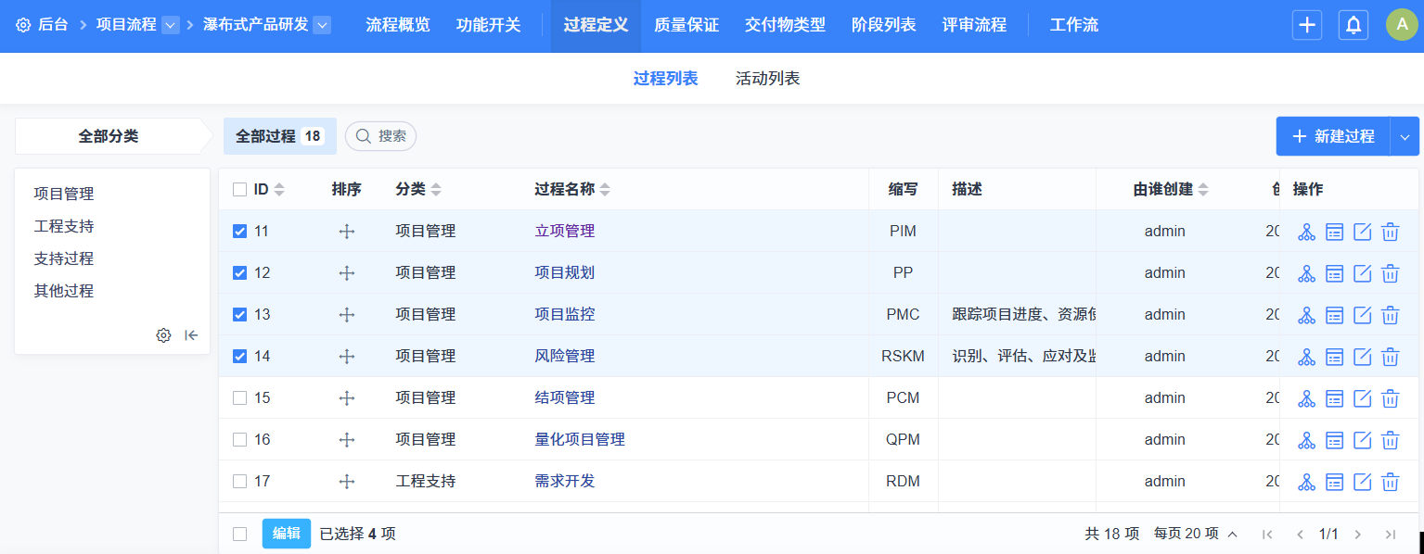This screenshot has width=1424, height=554.
Task: Toggle select-all checkbox in table header
Action: coord(240,190)
